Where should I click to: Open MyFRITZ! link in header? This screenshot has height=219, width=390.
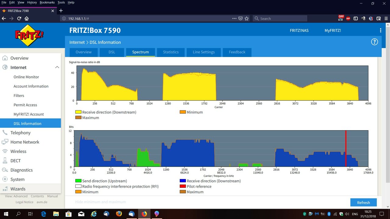[333, 30]
